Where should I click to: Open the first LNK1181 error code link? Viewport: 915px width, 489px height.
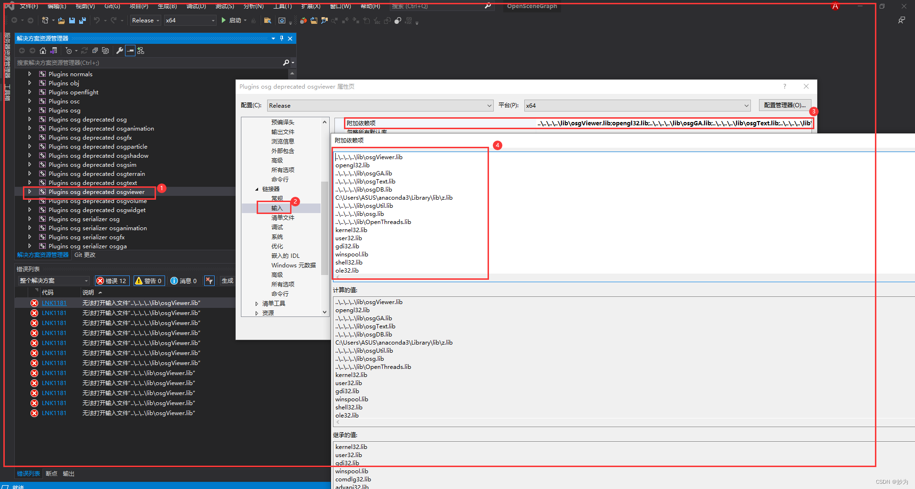54,303
